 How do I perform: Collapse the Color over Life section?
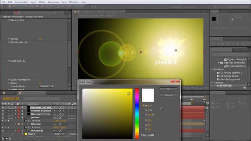tap(9, 61)
